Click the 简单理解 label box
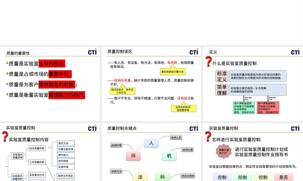 click(x=222, y=90)
